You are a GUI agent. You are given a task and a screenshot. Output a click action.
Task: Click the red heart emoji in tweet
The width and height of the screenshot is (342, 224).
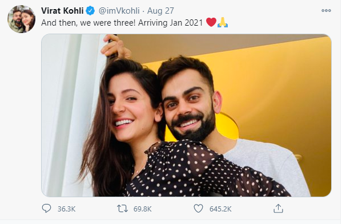click(x=211, y=22)
